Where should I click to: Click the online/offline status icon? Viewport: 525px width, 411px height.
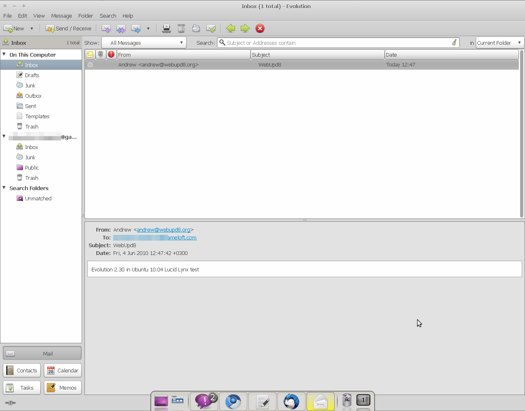(11, 403)
